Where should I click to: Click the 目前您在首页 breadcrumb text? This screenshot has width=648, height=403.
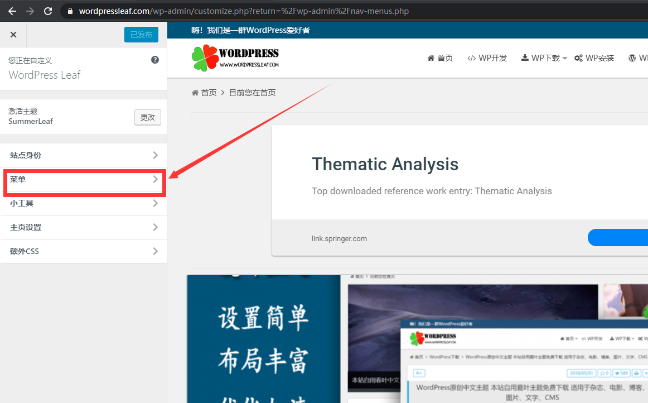(253, 93)
